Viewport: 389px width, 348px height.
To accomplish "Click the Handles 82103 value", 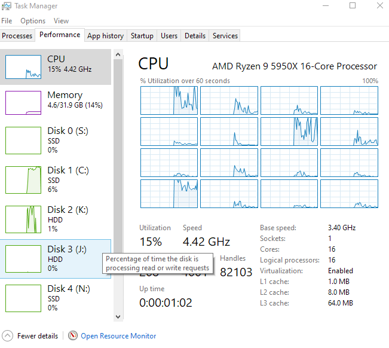I will (236, 272).
